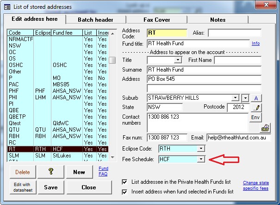Toggle List addressee in Private Health Funds list
This screenshot has width=280, height=205.
(124, 182)
